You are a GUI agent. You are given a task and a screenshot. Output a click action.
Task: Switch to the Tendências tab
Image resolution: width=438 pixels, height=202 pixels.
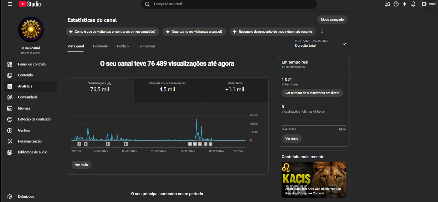[x=146, y=46]
